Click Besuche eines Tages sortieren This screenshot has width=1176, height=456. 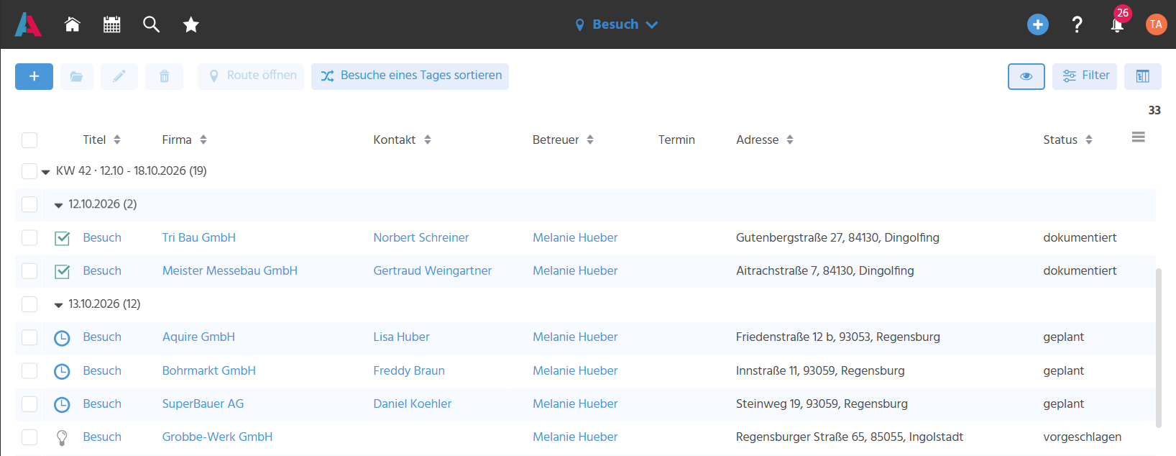pyautogui.click(x=410, y=76)
